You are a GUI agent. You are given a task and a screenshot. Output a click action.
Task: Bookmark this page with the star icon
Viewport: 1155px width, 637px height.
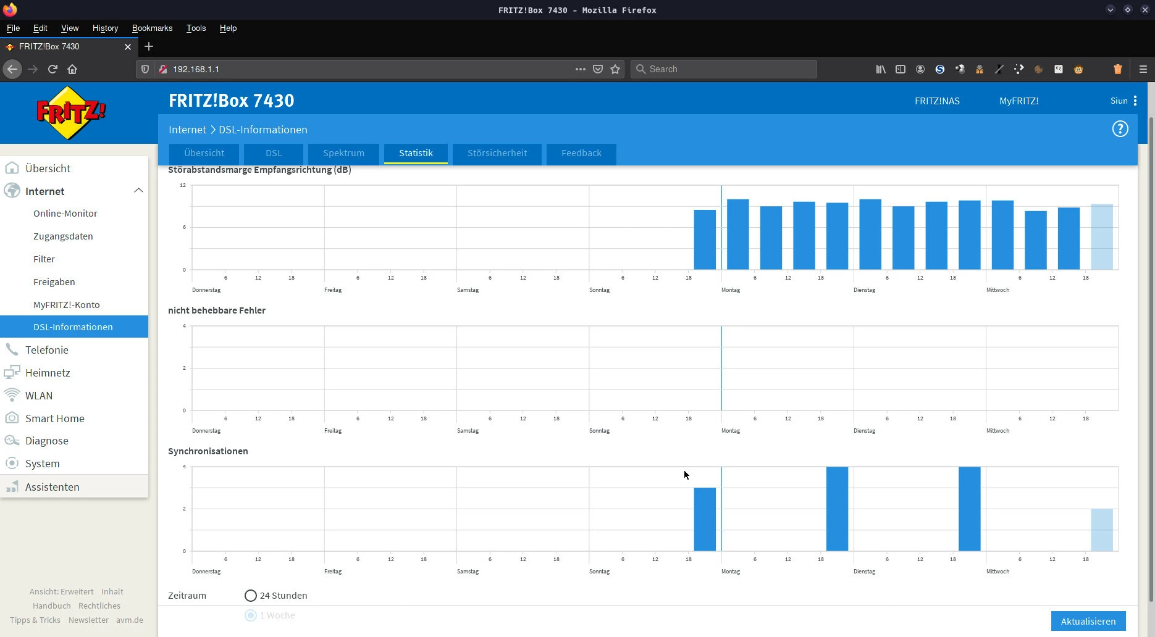click(x=615, y=69)
